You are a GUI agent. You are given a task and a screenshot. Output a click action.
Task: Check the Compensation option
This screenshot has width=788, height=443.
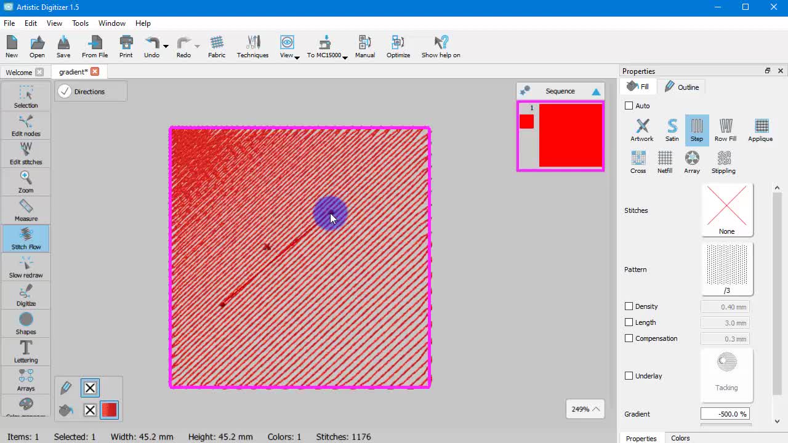click(629, 338)
